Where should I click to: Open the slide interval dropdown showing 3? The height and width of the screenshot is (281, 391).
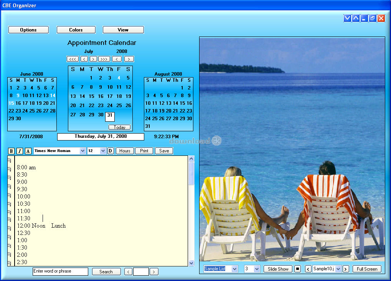[x=257, y=269]
